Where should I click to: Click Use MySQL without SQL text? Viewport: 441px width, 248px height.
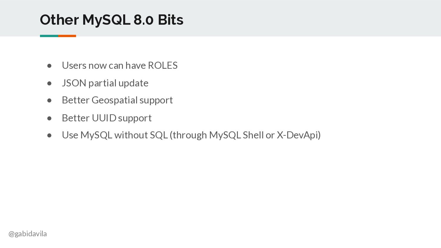point(115,135)
